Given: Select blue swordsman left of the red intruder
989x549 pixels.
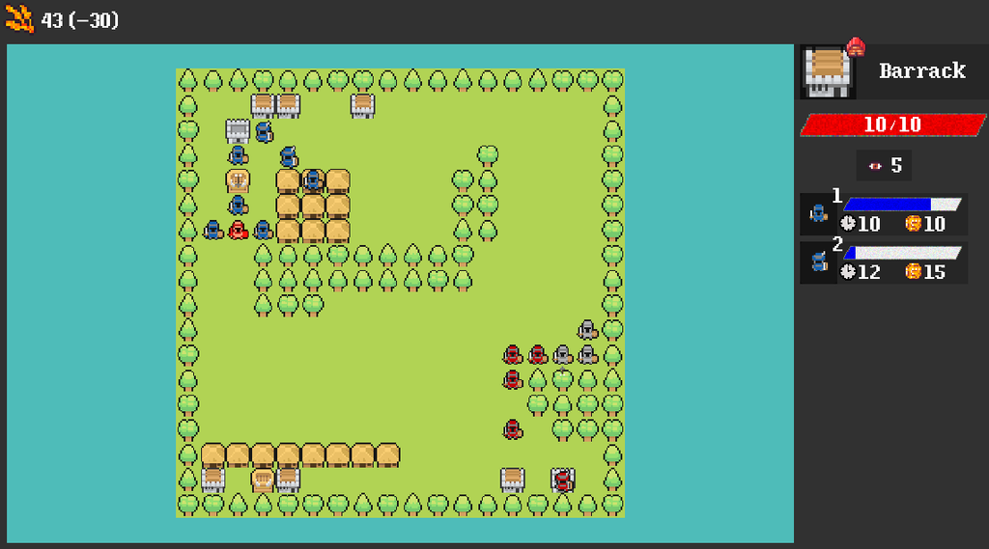Looking at the screenshot, I should pyautogui.click(x=213, y=230).
